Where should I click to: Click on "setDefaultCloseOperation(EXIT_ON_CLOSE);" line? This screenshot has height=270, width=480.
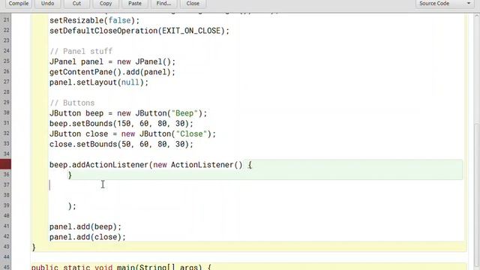point(139,31)
